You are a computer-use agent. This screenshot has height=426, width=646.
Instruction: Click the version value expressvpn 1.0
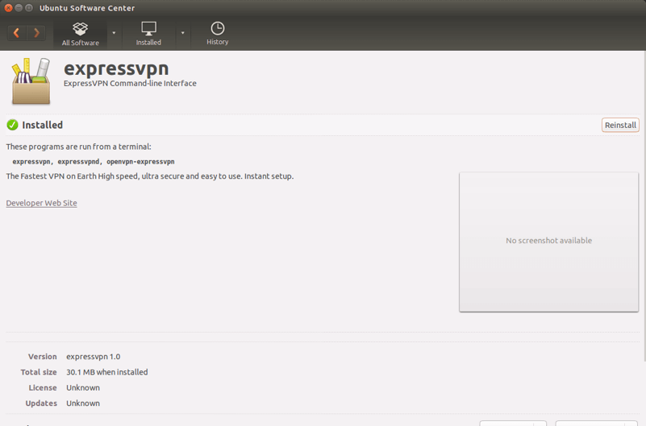tap(94, 357)
